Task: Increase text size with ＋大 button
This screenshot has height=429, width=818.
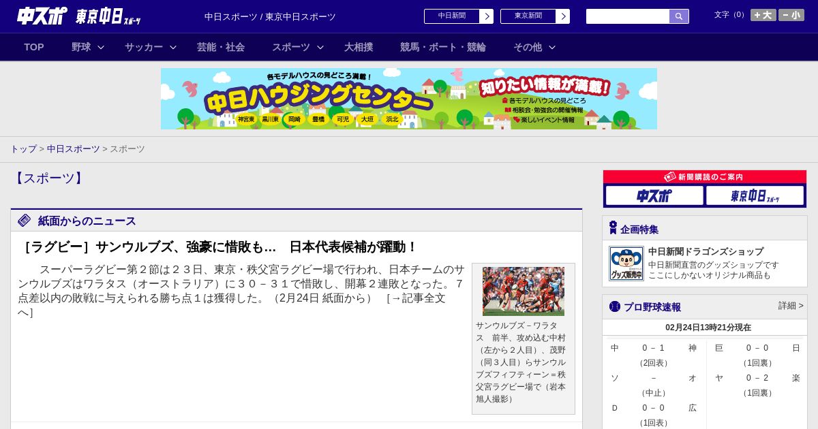Action: pyautogui.click(x=763, y=15)
